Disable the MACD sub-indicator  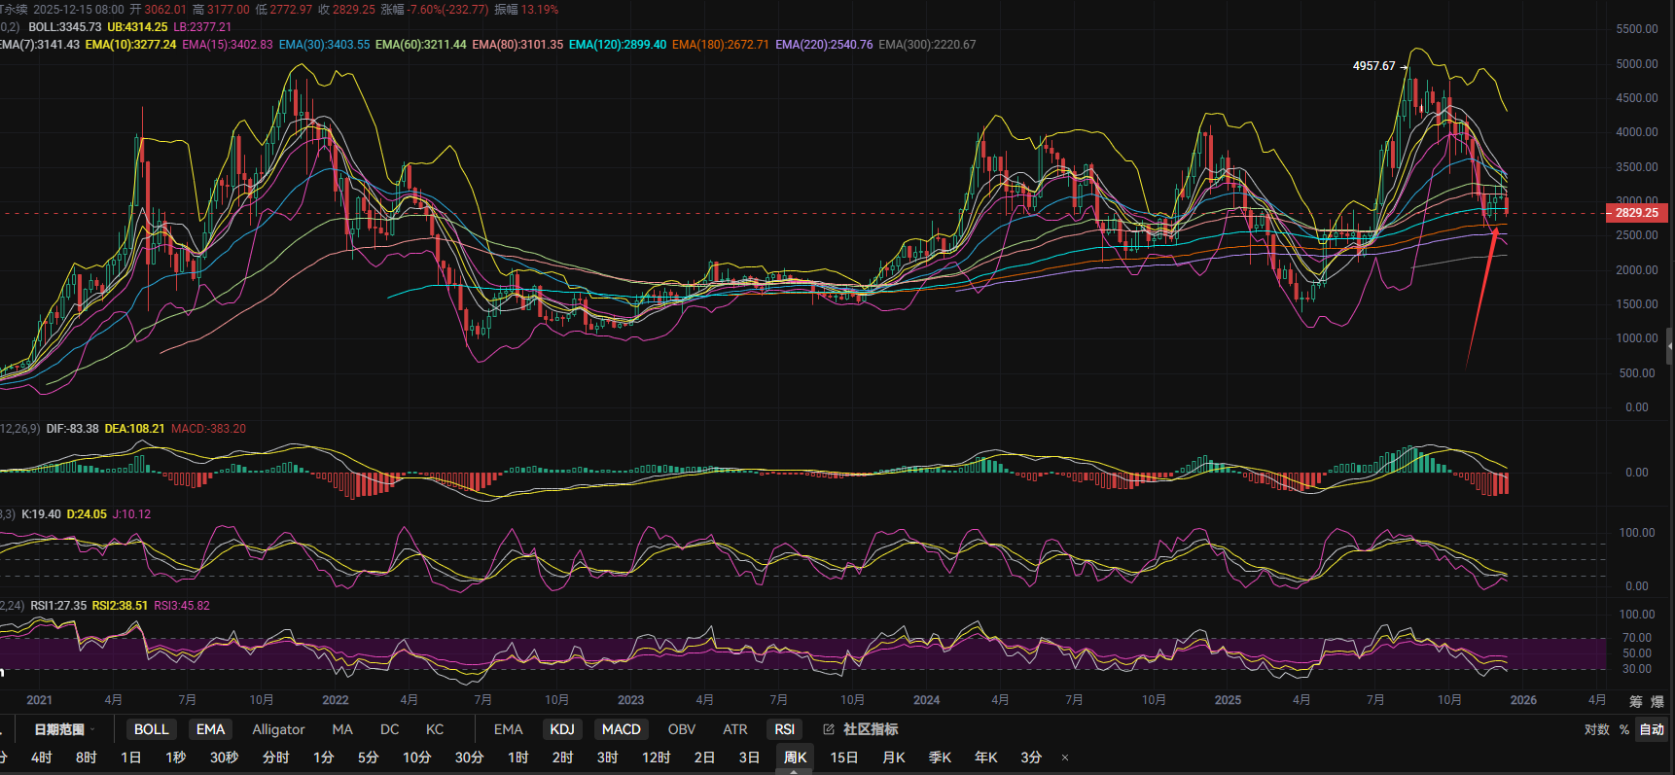(621, 729)
